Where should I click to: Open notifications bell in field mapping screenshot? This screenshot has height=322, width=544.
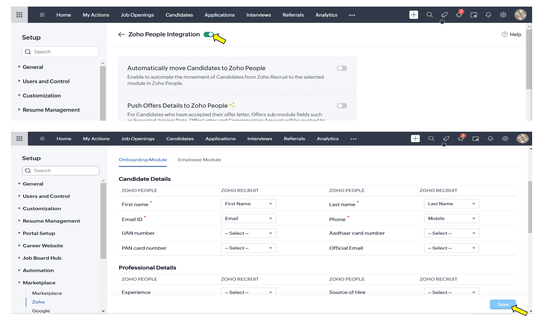tap(490, 138)
